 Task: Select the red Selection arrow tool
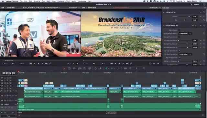pos(64,68)
